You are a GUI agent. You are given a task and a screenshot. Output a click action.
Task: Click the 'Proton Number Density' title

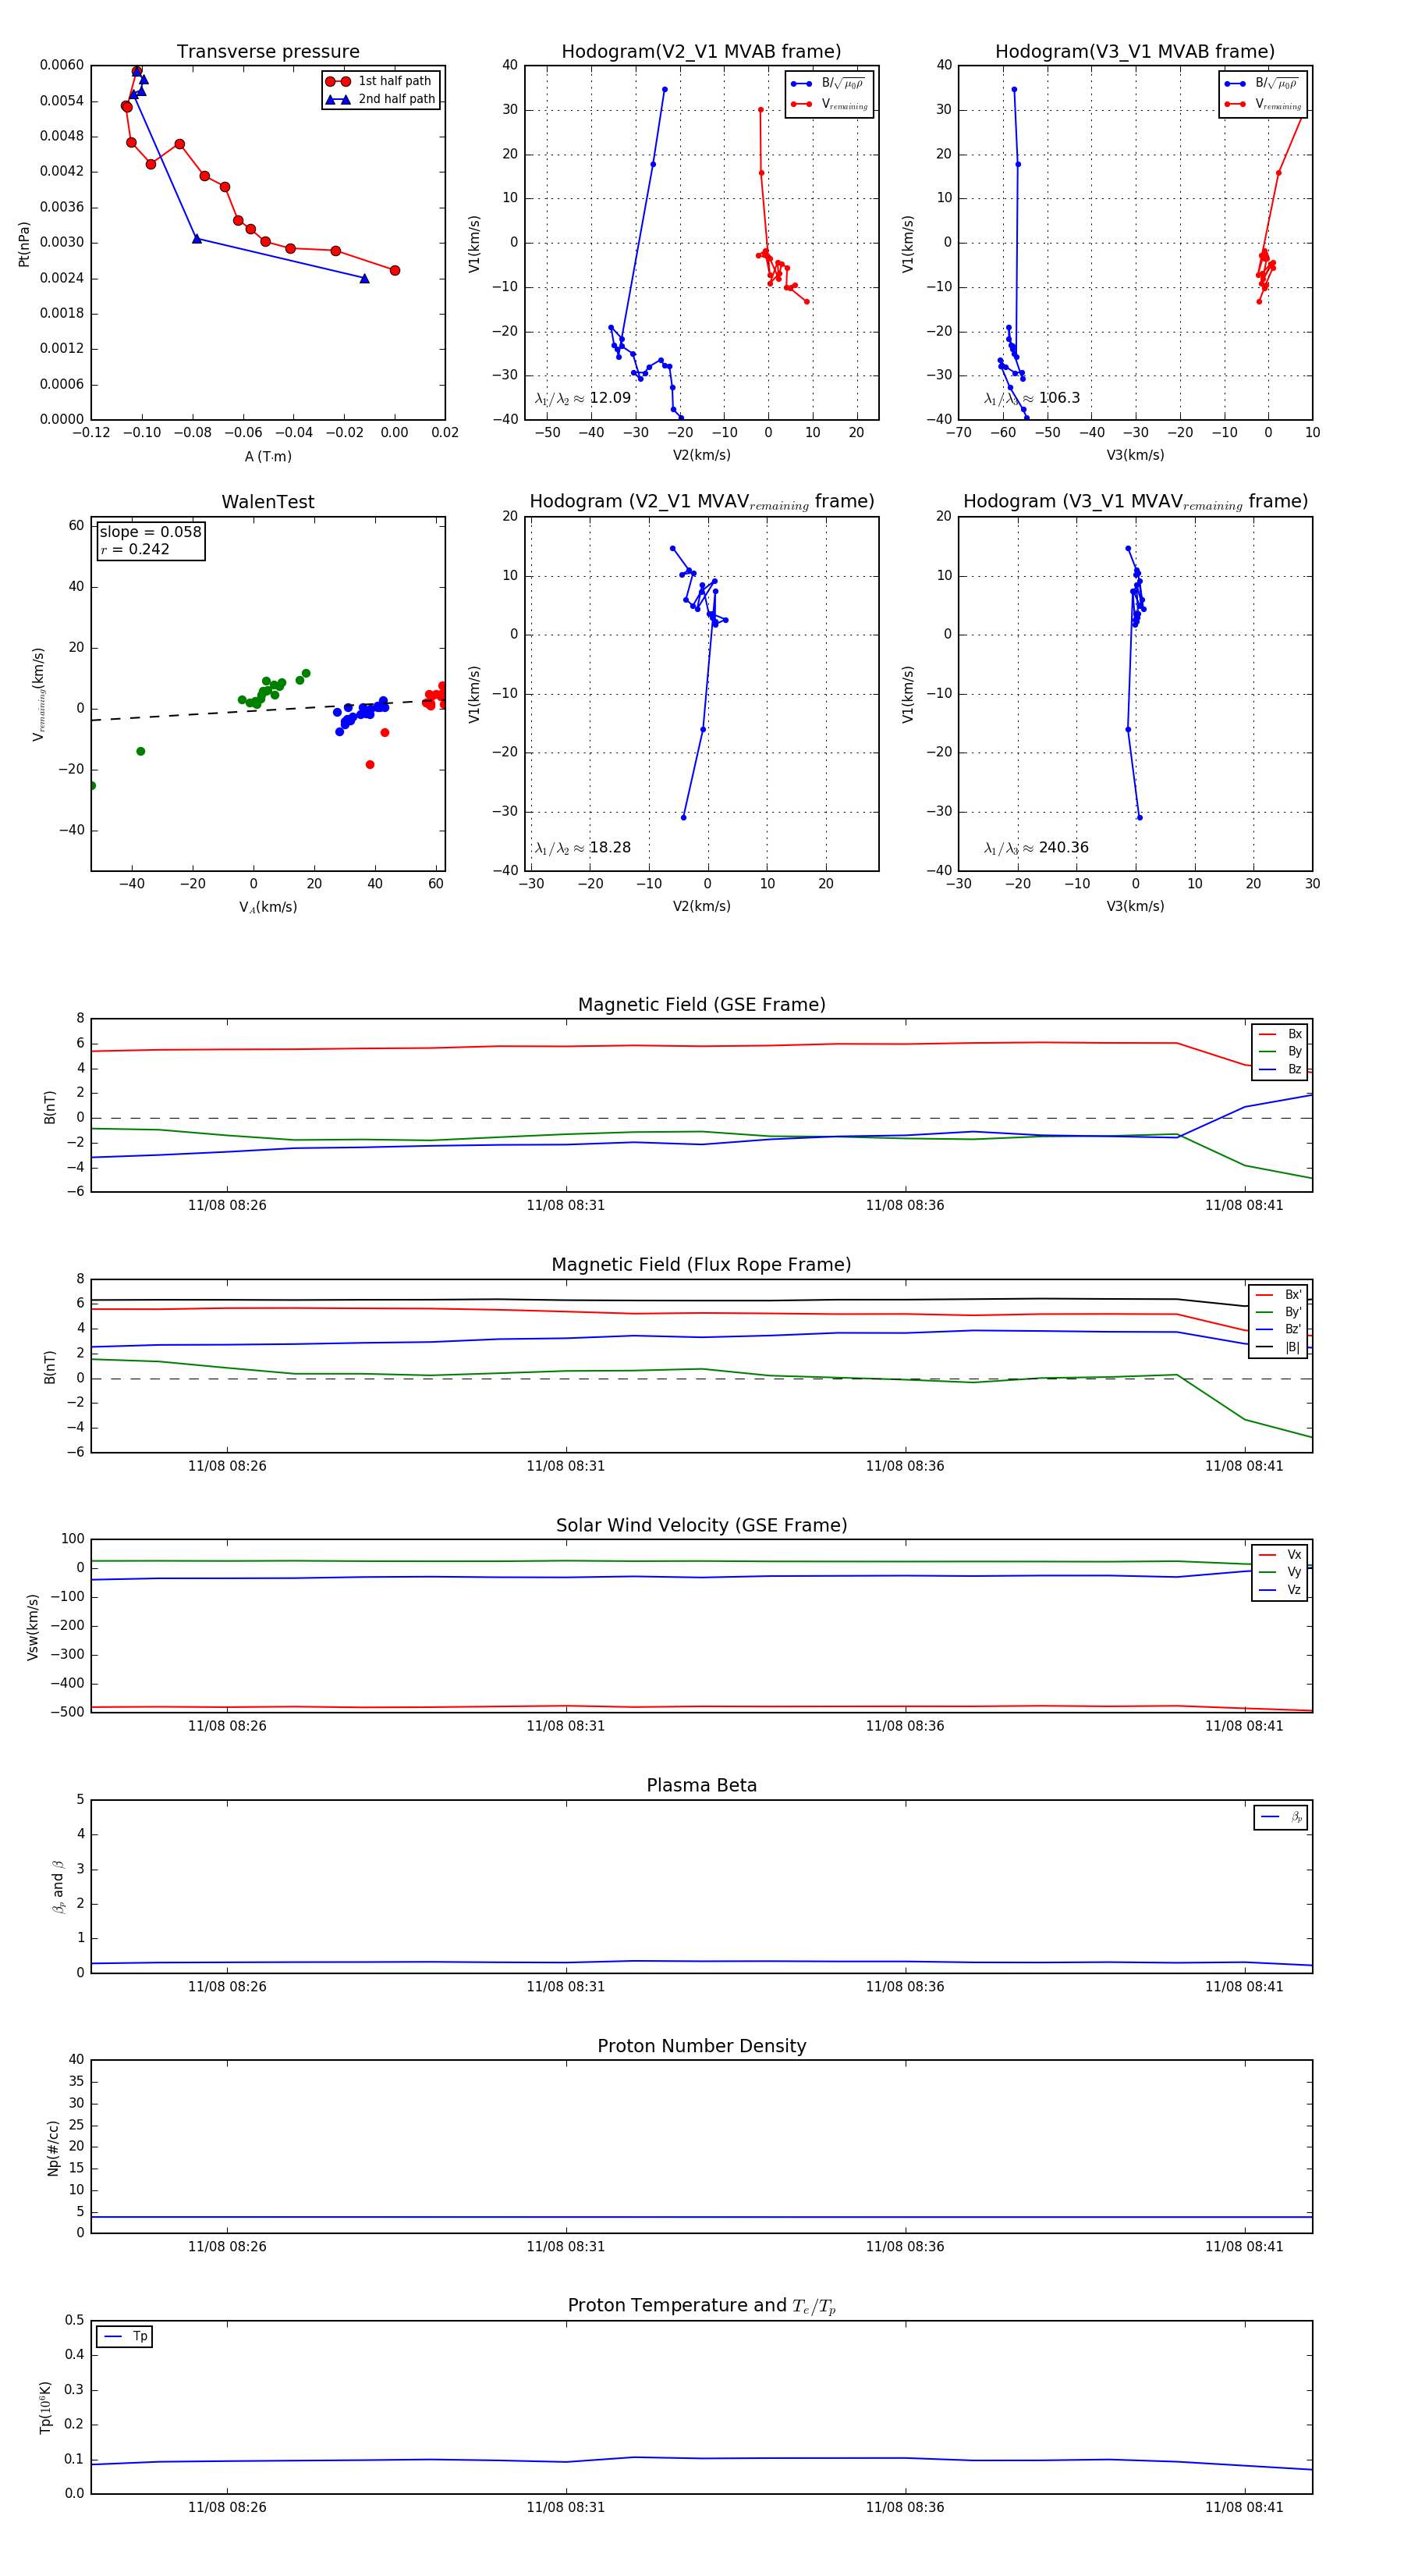tap(701, 2046)
